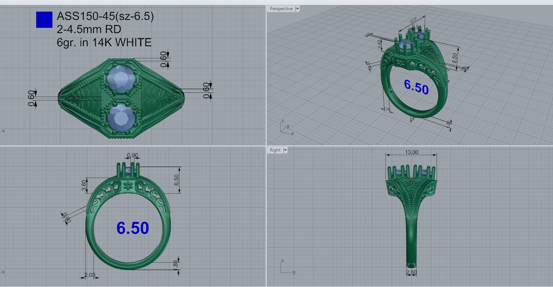The width and height of the screenshot is (553, 287).
Task: Select the '6,50' dimension in Perspective viewport
Action: 455,58
